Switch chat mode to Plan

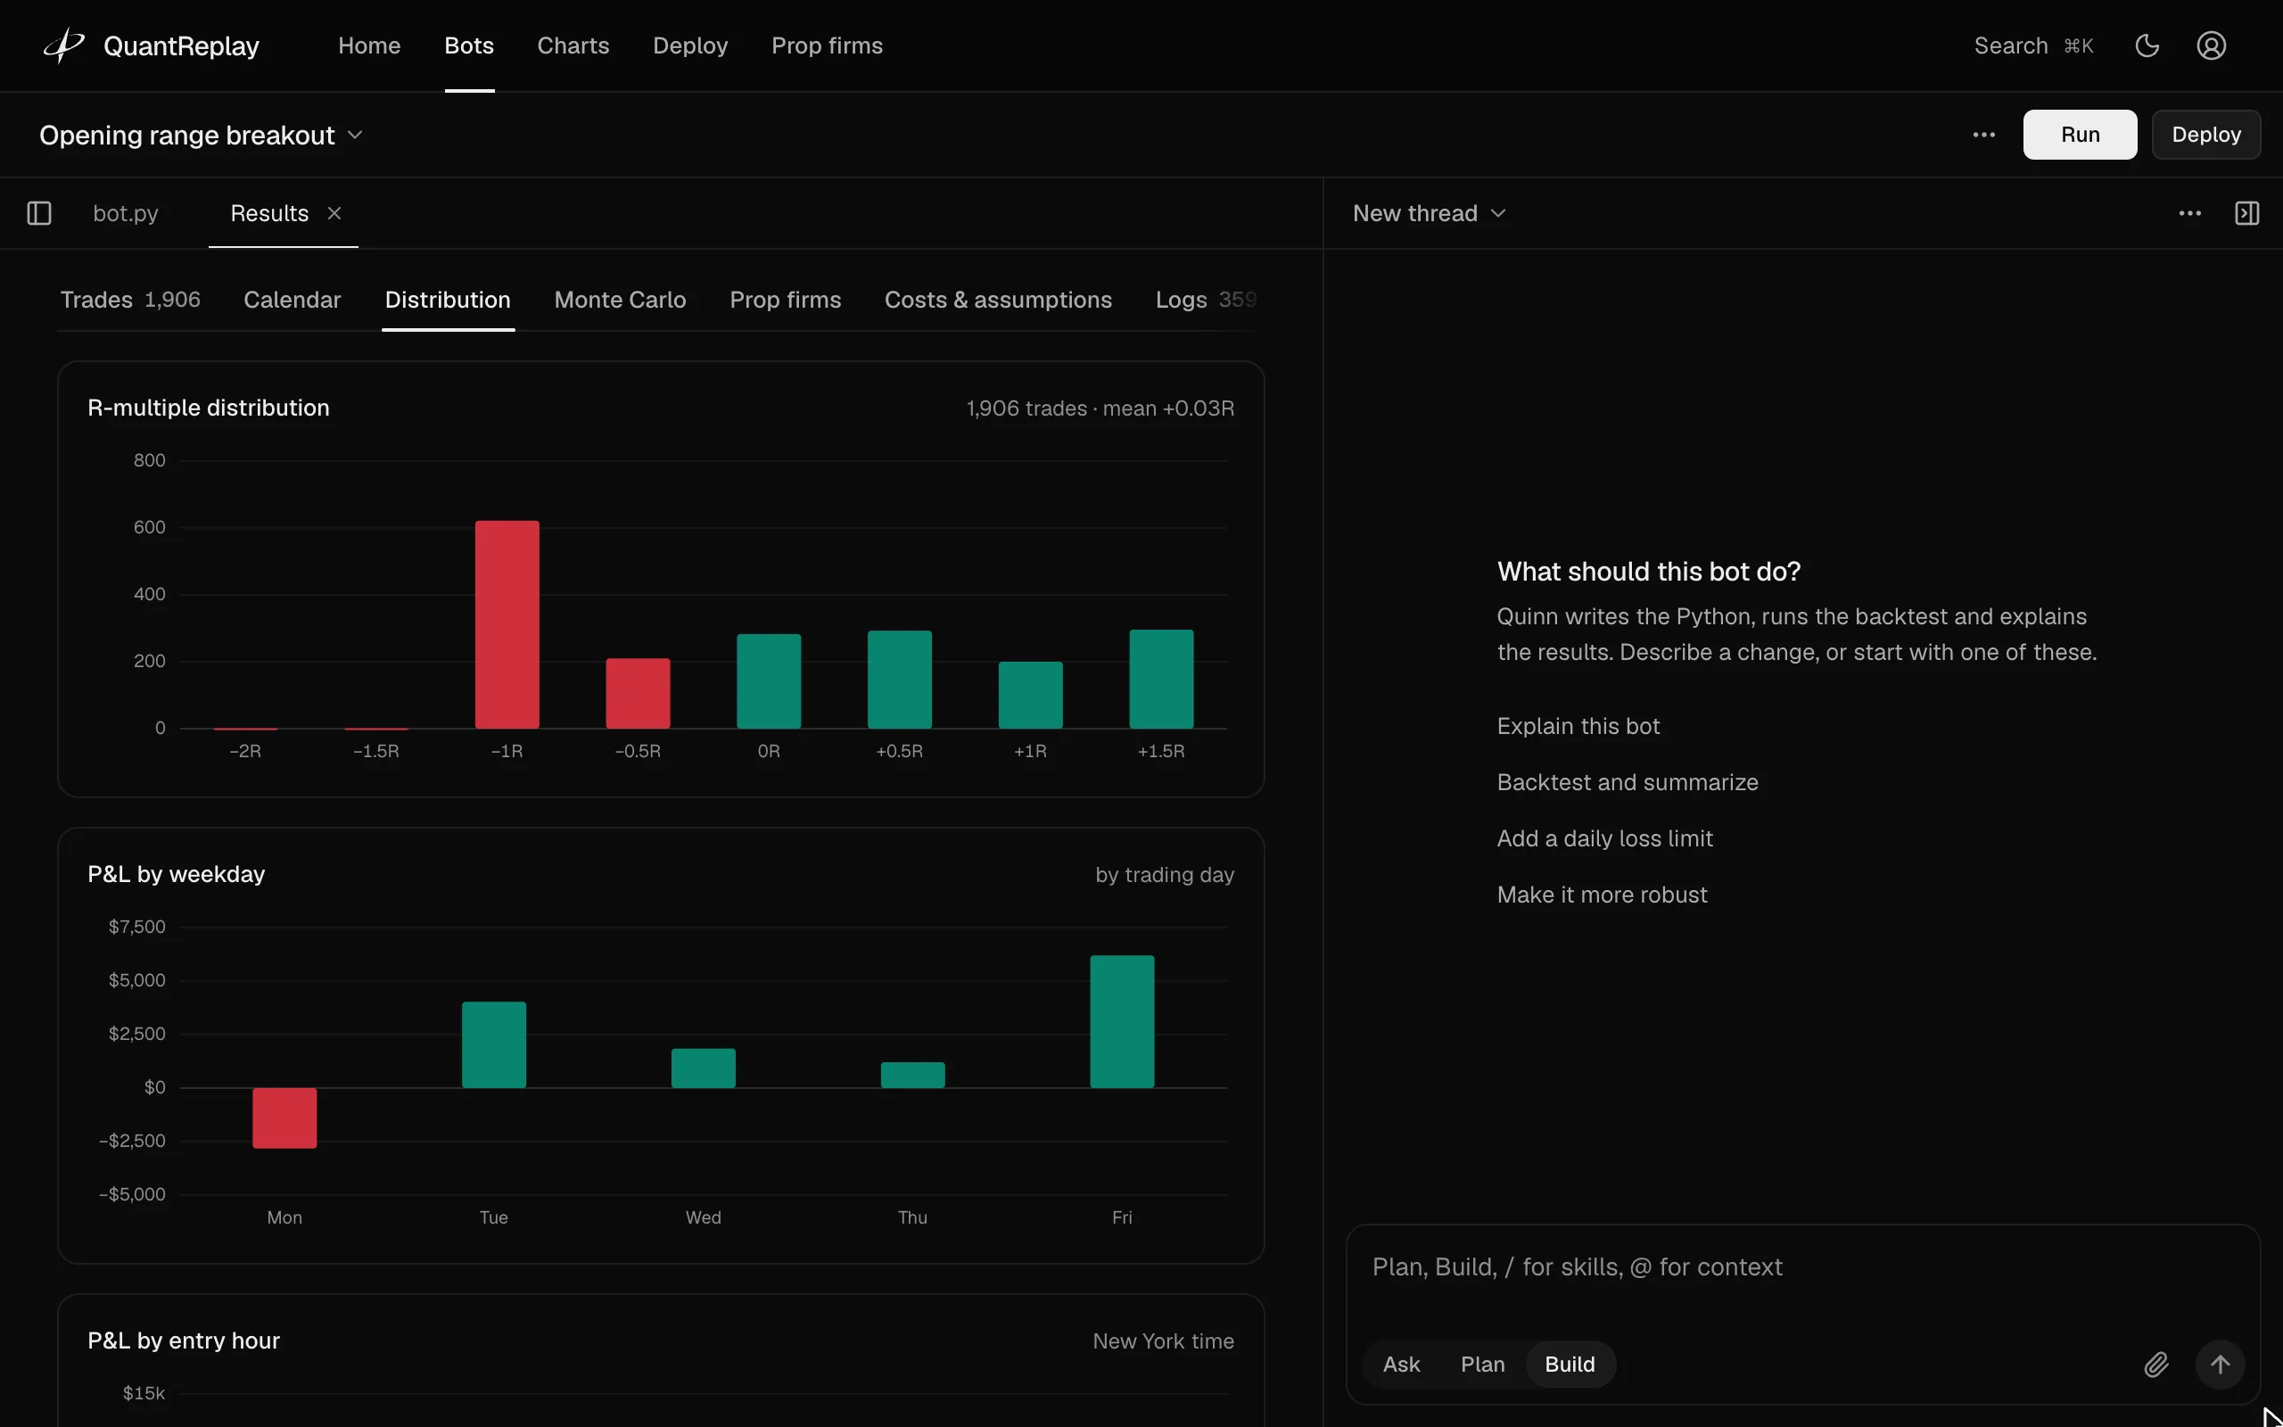click(x=1482, y=1364)
